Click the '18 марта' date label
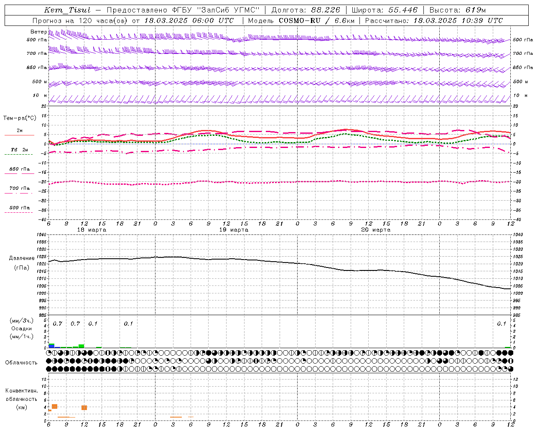535x428 pixels. coord(92,230)
